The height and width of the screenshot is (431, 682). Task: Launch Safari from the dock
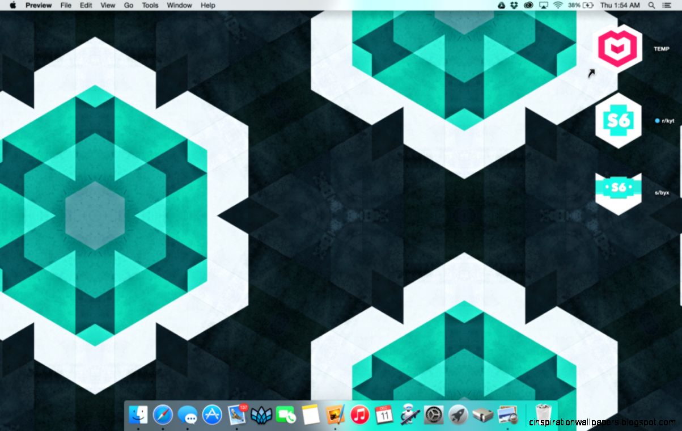163,415
